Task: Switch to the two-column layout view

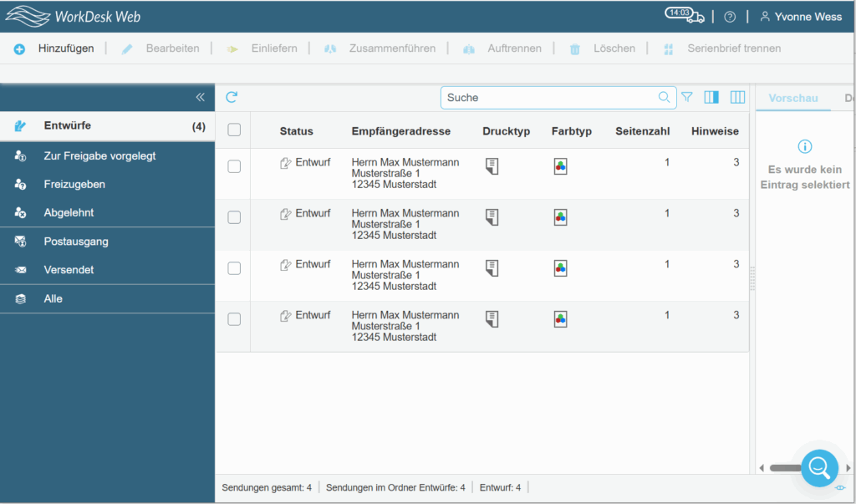Action: point(711,97)
